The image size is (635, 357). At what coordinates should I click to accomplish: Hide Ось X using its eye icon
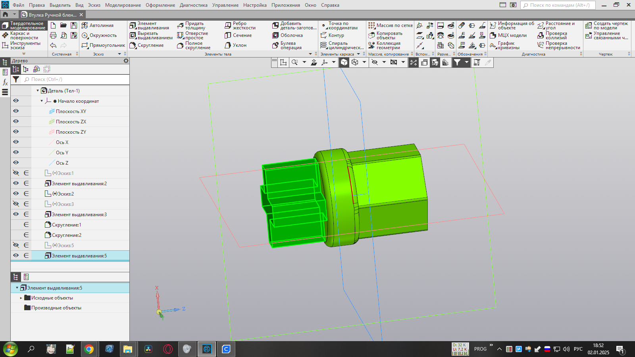click(16, 142)
